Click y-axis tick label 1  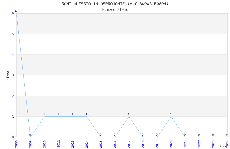13,116
